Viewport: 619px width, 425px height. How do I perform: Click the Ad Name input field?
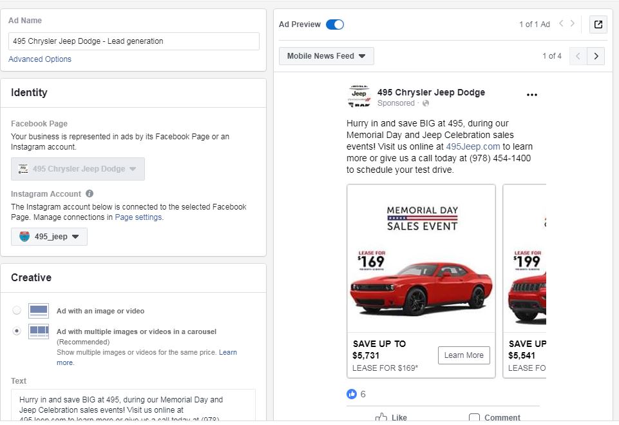tap(134, 41)
